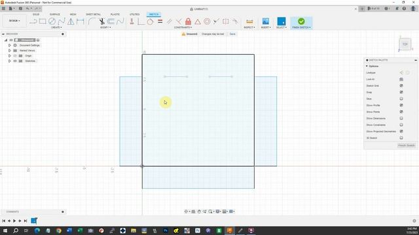Click Finish Sketch button in Sketch Palette
Screen dimensions: 419x235
click(x=406, y=146)
